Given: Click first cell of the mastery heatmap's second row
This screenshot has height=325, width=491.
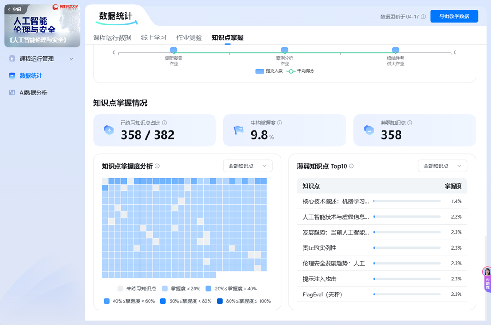Looking at the screenshot, I should pos(105,188).
